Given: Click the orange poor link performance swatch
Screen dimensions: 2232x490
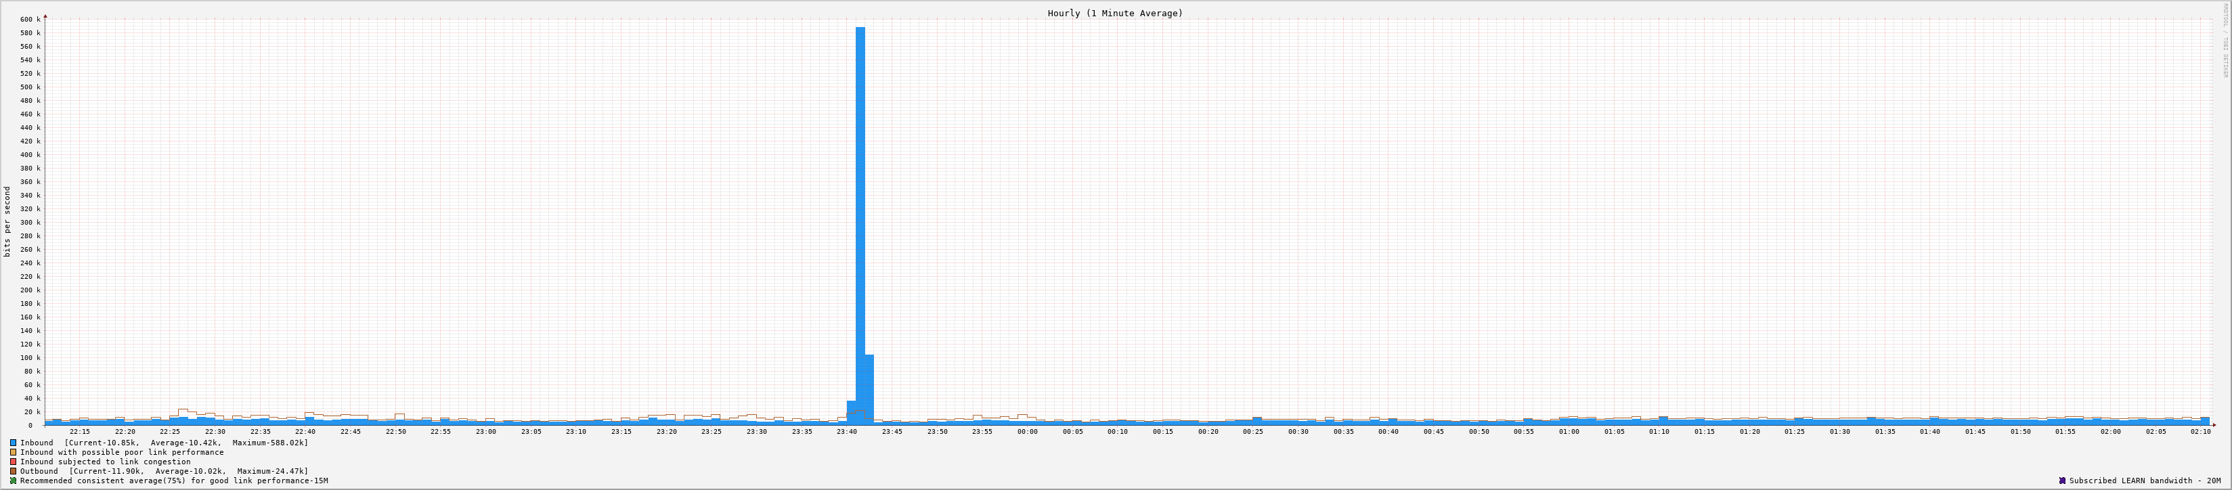Looking at the screenshot, I should [13, 452].
